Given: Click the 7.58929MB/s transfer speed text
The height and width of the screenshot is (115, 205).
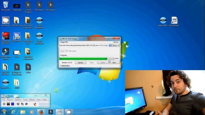Looking at the screenshot, I should (65, 66).
